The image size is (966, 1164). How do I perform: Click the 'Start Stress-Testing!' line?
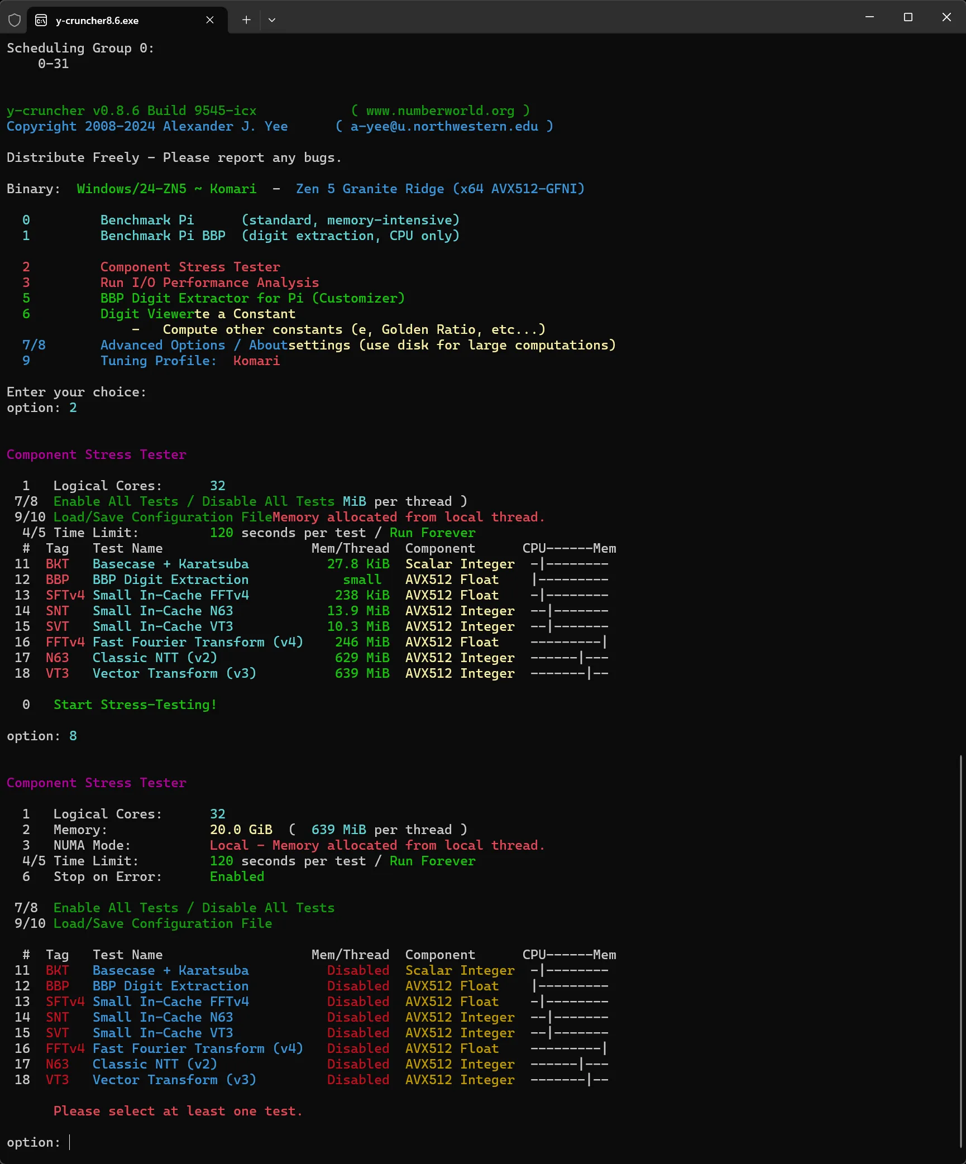tap(135, 705)
